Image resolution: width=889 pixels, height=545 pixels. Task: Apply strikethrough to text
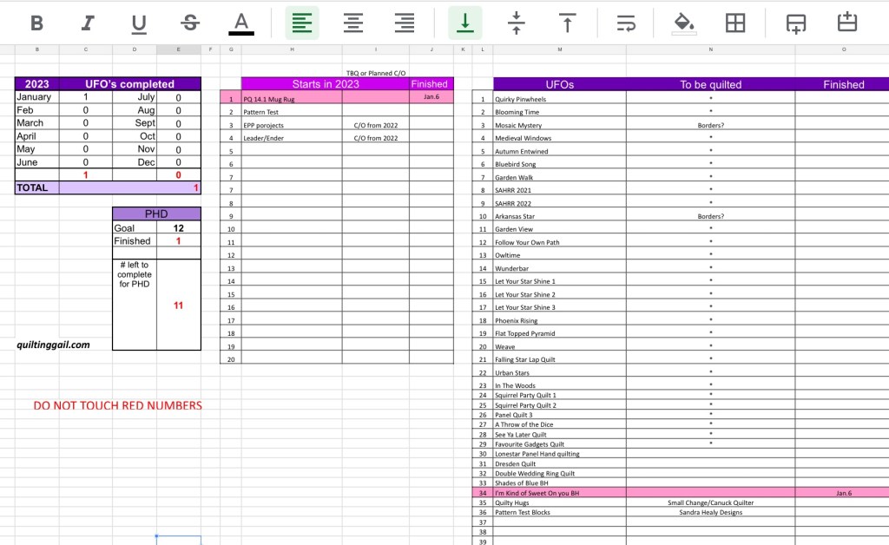pyautogui.click(x=190, y=23)
